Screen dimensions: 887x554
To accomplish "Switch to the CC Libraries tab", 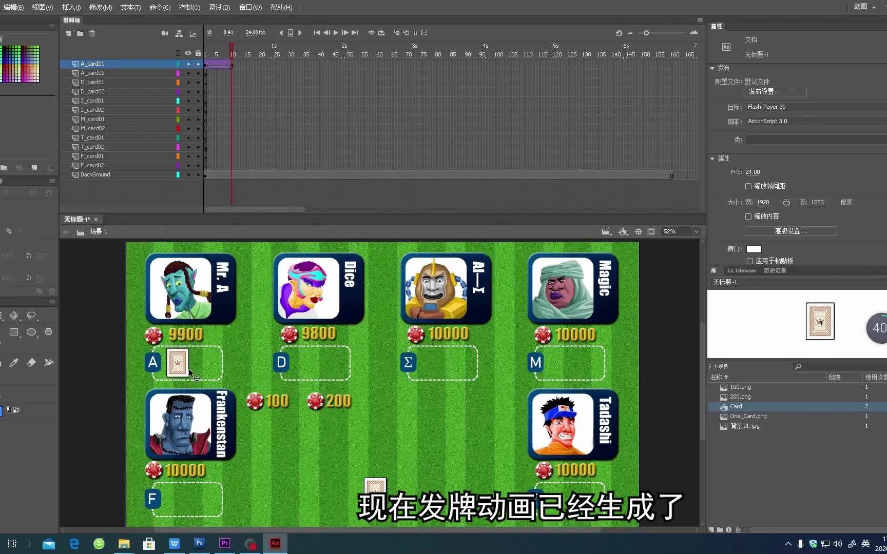I will 741,270.
